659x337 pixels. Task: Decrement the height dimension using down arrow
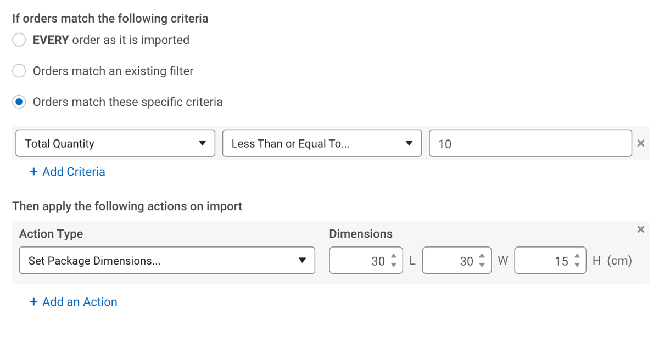click(x=578, y=264)
